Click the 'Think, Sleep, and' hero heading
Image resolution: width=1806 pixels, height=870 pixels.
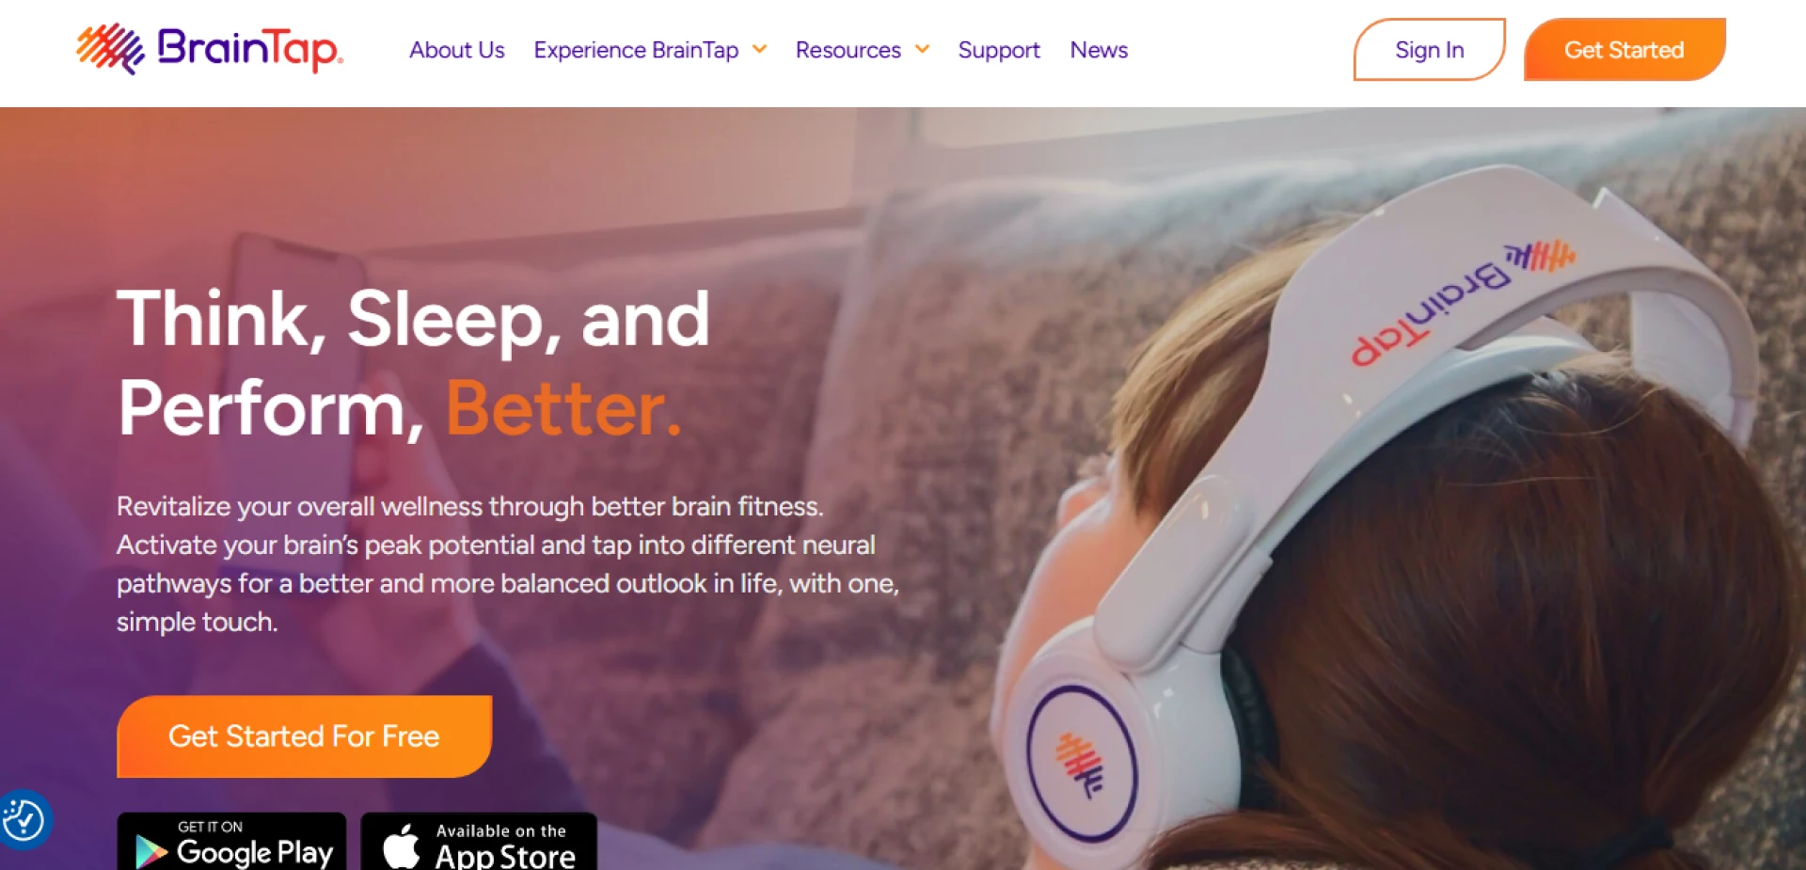pyautogui.click(x=413, y=320)
